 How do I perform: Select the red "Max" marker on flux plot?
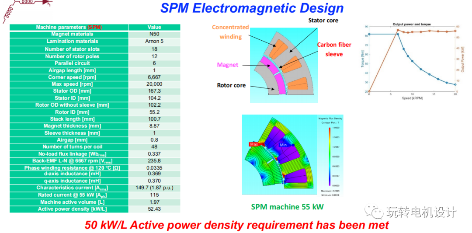click(x=254, y=144)
